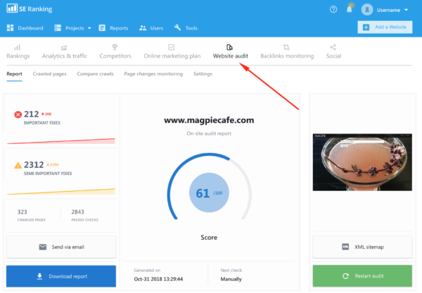Click the 2843 passed checks value
422x293 pixels.
78,211
